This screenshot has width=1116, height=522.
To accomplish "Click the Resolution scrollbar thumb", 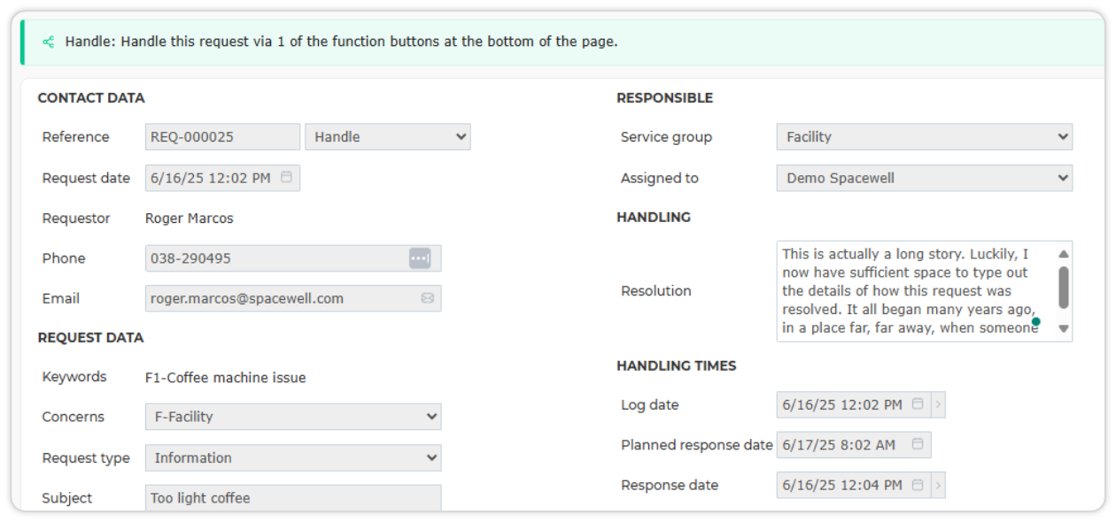I will pyautogui.click(x=1064, y=288).
